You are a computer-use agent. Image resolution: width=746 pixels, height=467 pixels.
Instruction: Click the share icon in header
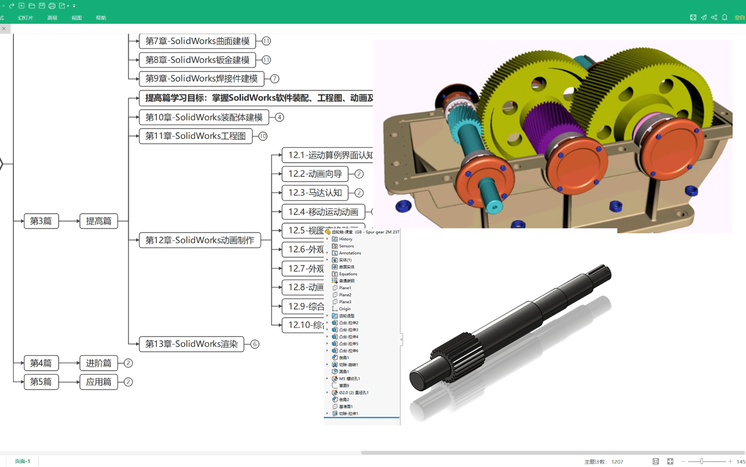coord(714,17)
